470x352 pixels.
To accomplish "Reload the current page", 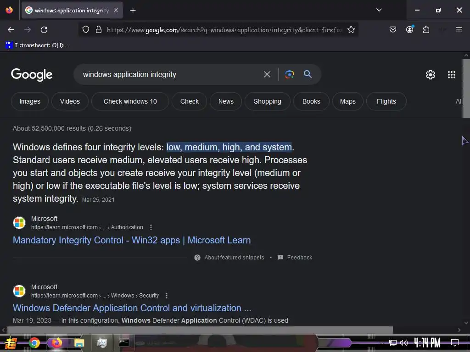I will (44, 30).
